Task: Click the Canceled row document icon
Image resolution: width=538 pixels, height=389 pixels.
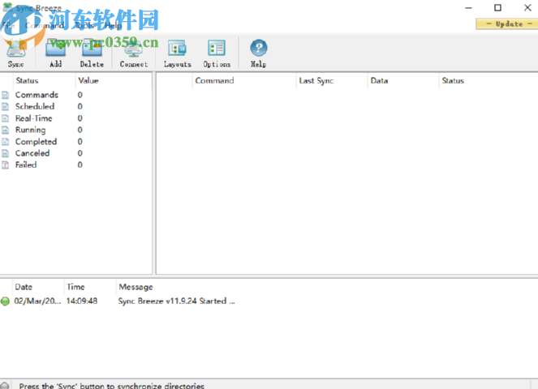Action: click(5, 153)
